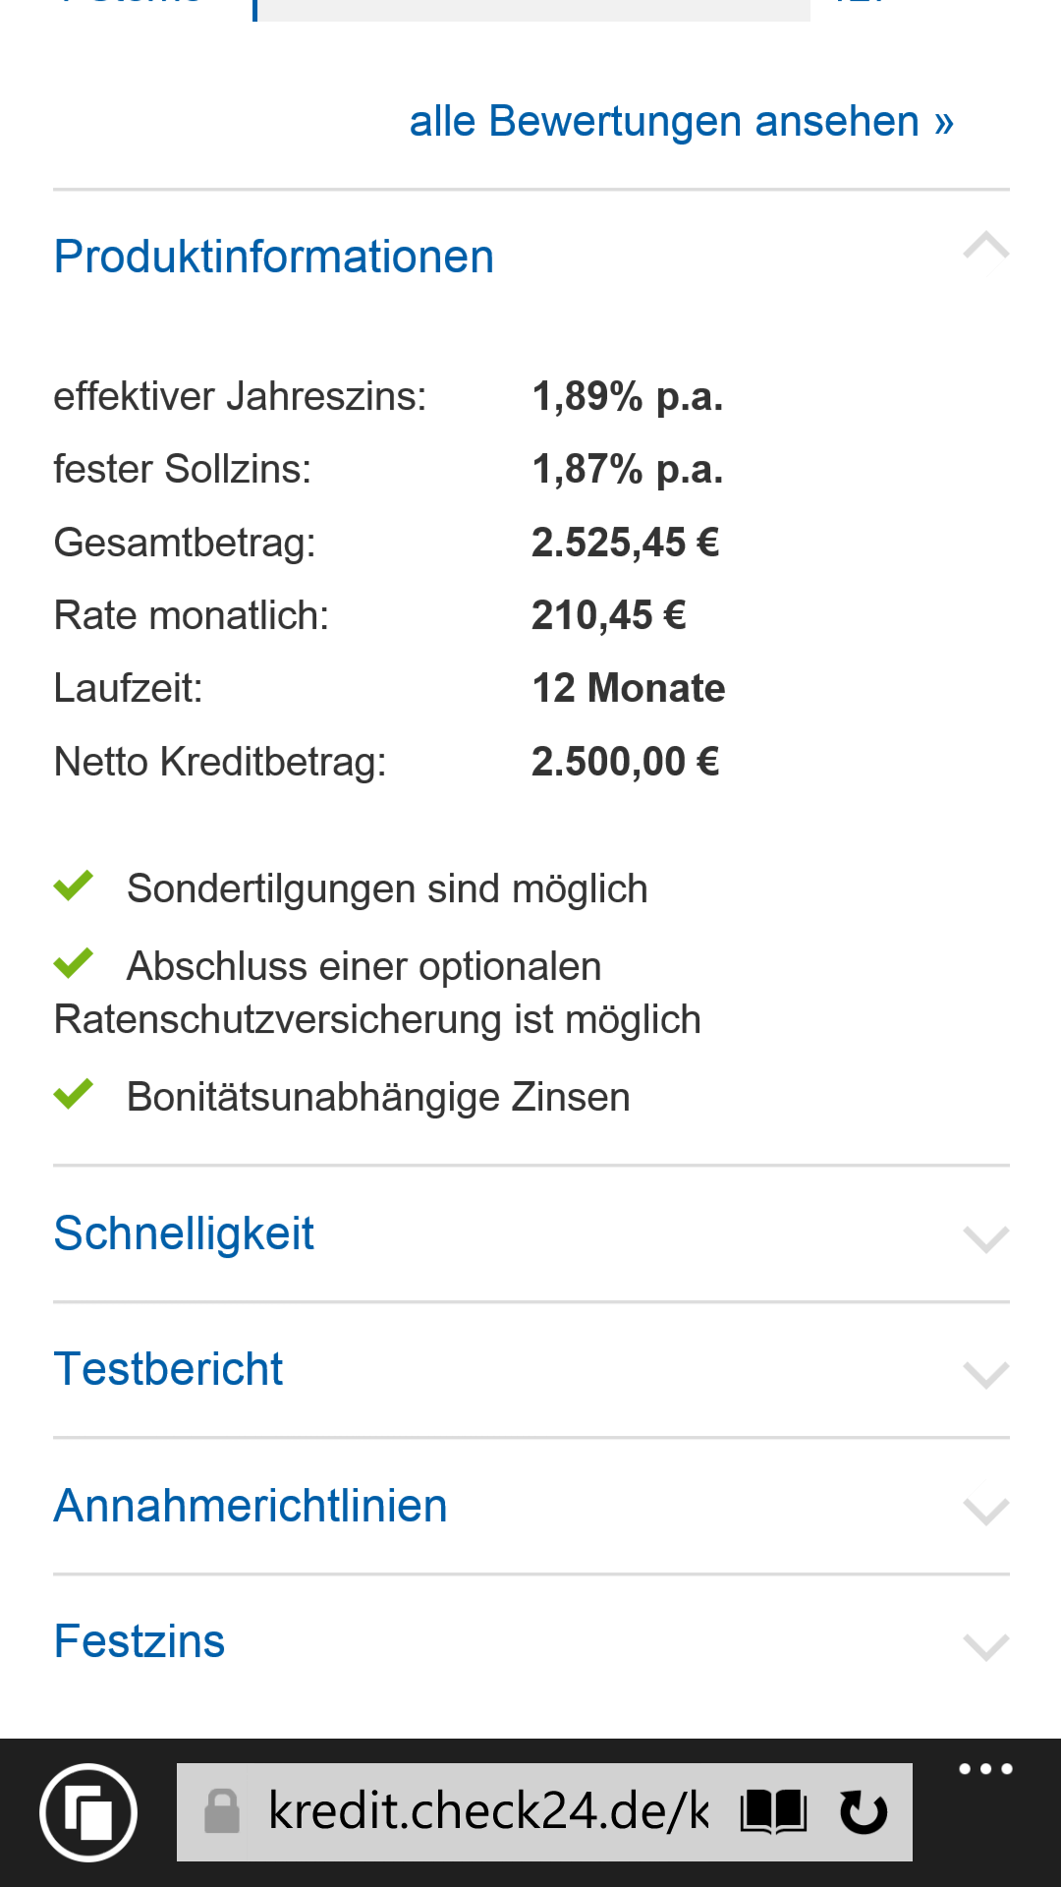Screen dimensions: 1061x1887
Task: Tap the Produktinformationen heading
Action: point(274,257)
